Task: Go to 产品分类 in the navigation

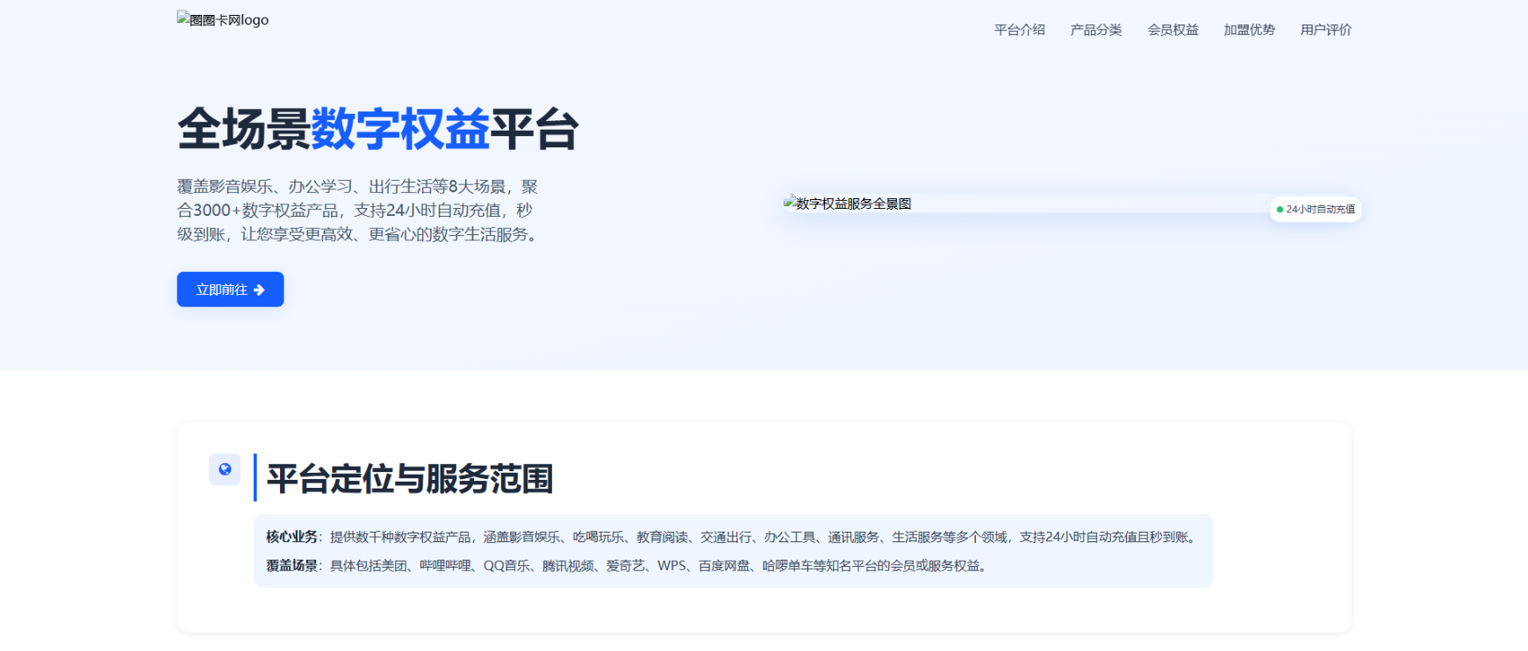Action: click(x=1095, y=30)
